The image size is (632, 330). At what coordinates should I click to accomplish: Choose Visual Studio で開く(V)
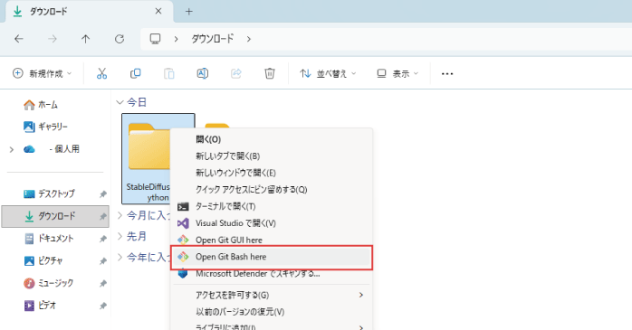271,223
